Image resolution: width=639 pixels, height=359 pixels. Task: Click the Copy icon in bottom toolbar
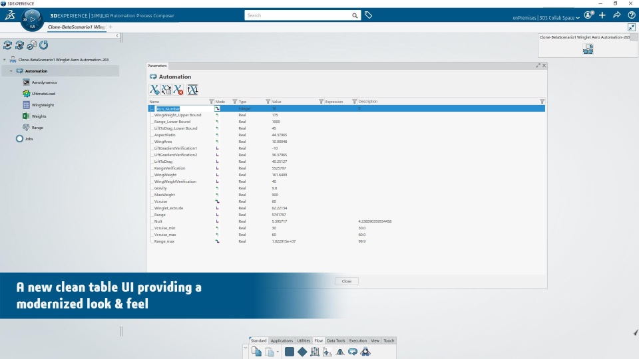tap(256, 352)
